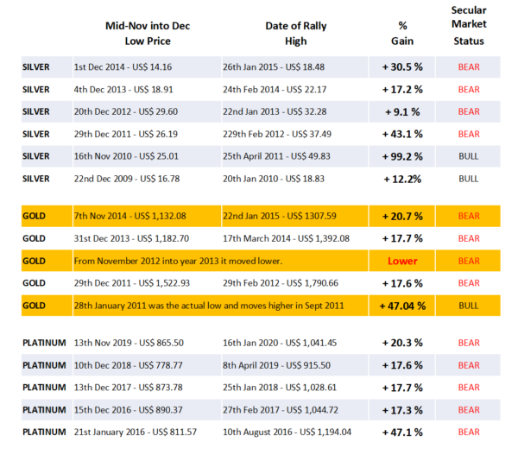This screenshot has height=461, width=518.
Task: Click the red Lower cell in gold section
Action: pos(402,261)
